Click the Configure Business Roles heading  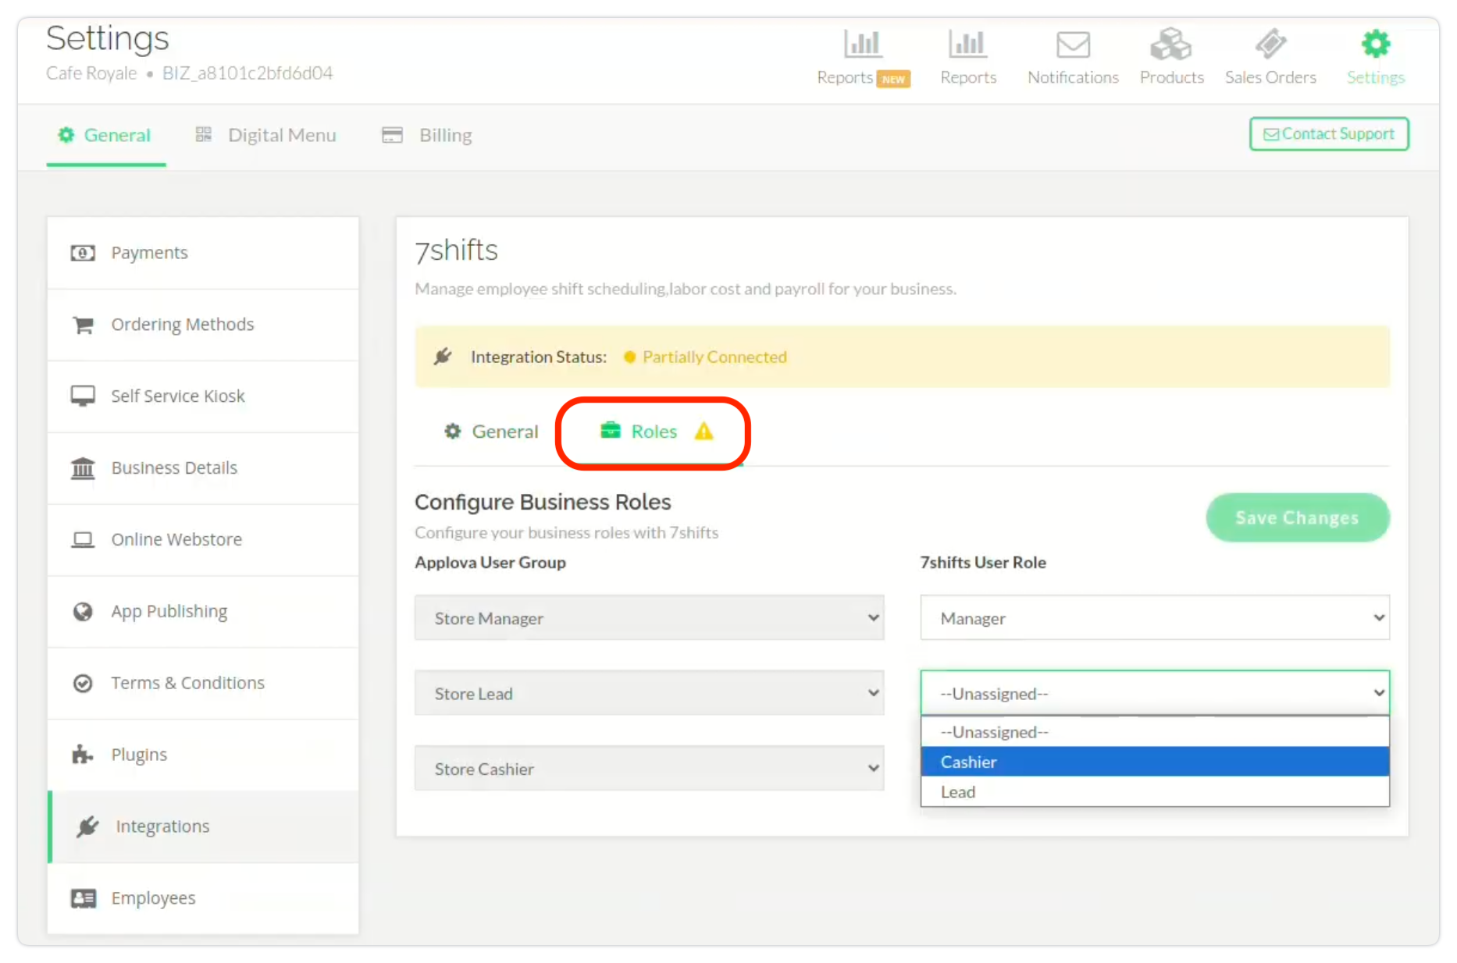[x=543, y=502]
